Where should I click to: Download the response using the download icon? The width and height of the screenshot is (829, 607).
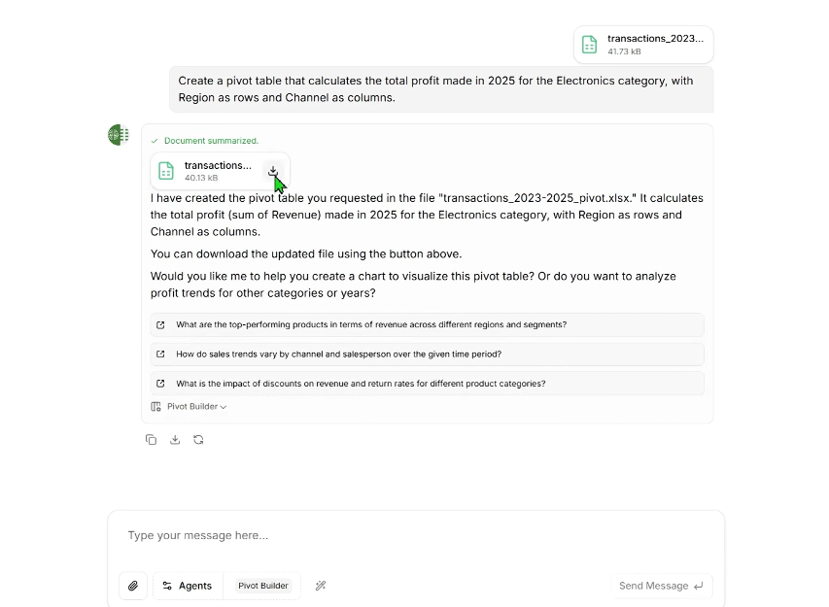[x=175, y=439]
